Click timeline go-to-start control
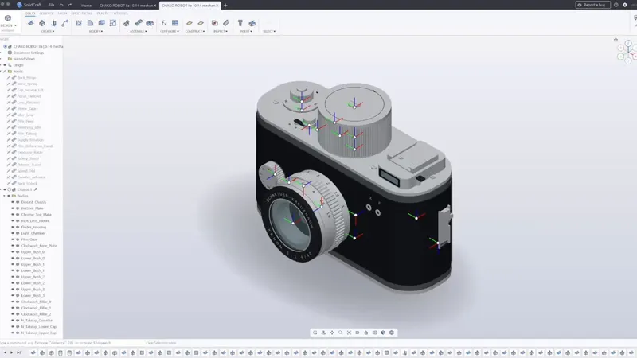This screenshot has width=637, height=358. click(x=5, y=352)
